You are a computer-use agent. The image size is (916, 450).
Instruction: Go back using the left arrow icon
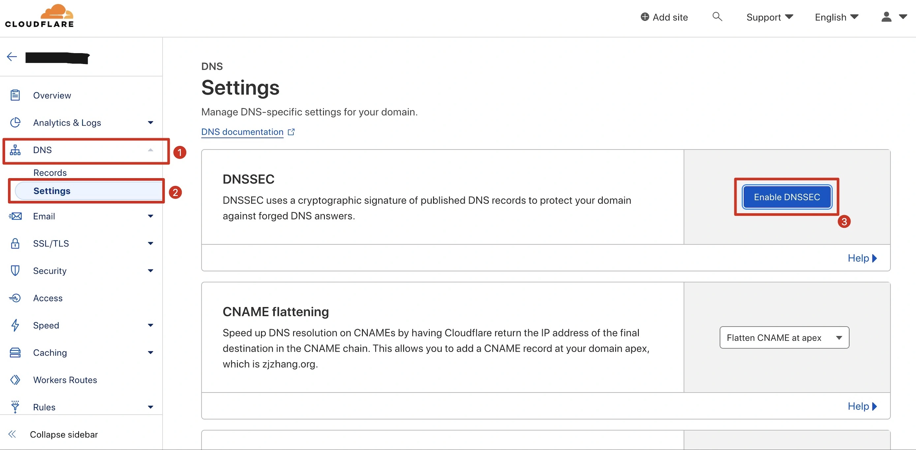pos(12,56)
